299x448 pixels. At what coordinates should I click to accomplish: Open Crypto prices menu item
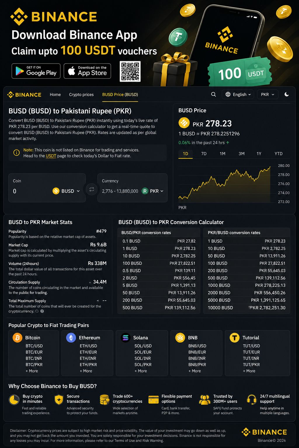coord(81,94)
